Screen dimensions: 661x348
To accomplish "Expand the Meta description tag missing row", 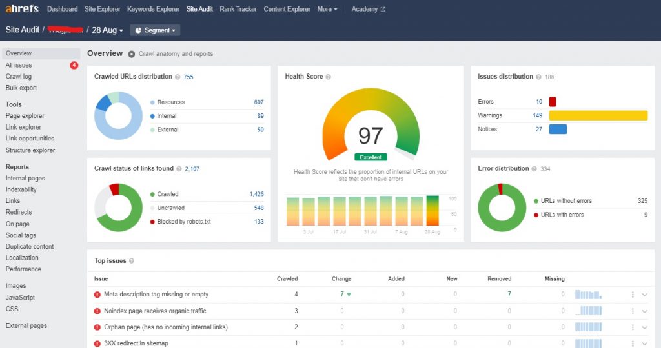I will (x=645, y=295).
